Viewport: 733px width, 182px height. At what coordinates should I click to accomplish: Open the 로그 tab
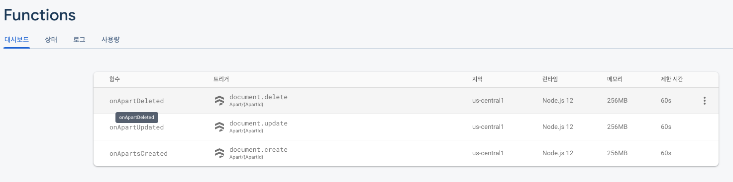tap(79, 40)
